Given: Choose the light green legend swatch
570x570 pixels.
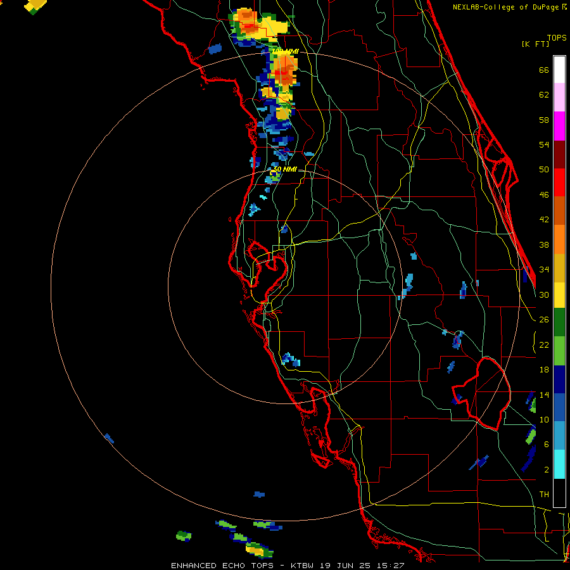Looking at the screenshot, I should 559,351.
